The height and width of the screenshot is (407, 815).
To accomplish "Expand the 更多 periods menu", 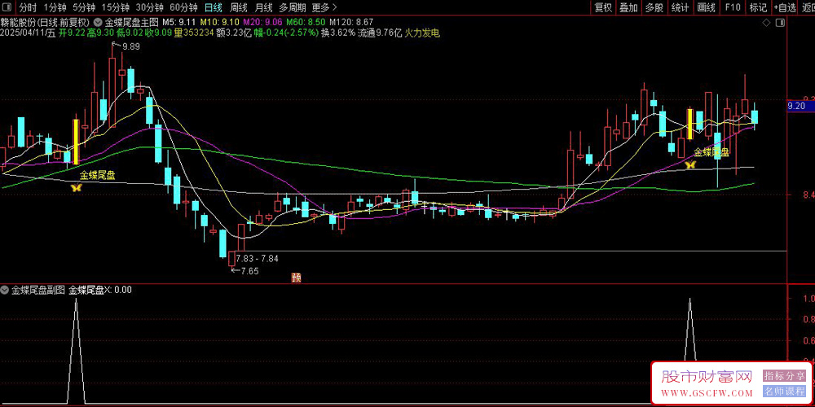I will (324, 7).
